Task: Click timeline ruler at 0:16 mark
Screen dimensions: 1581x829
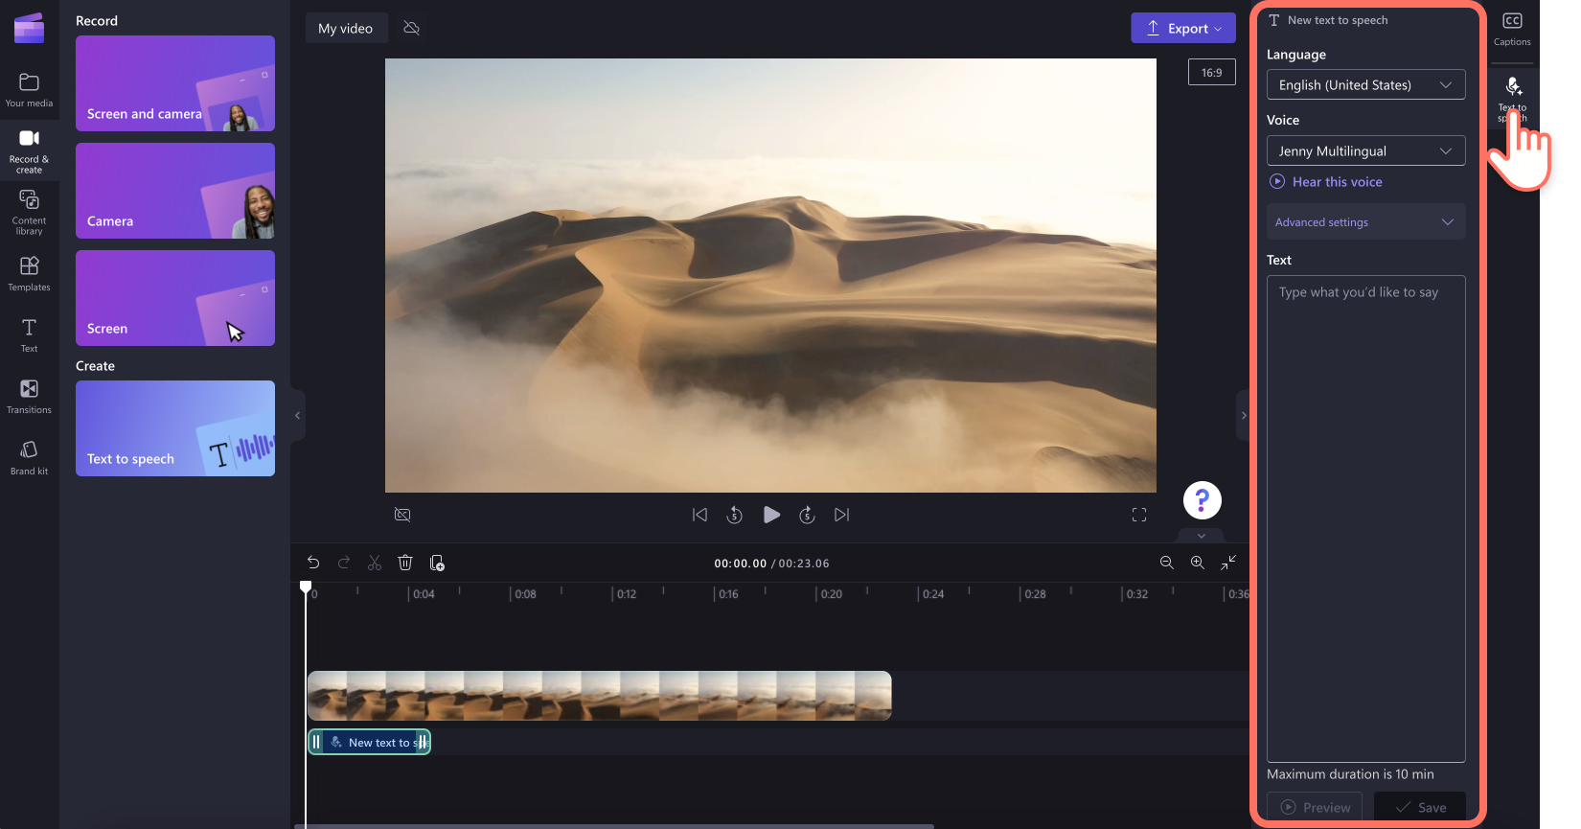Action: 728,594
